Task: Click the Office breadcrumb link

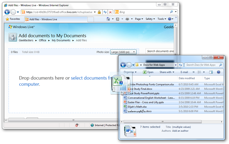Action: coord(43,40)
